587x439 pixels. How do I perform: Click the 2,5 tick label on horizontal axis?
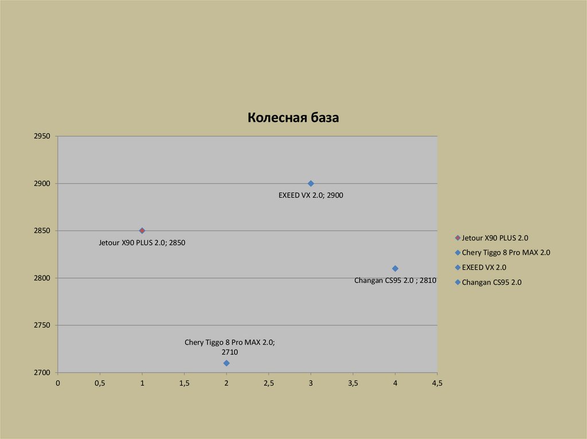tap(269, 383)
